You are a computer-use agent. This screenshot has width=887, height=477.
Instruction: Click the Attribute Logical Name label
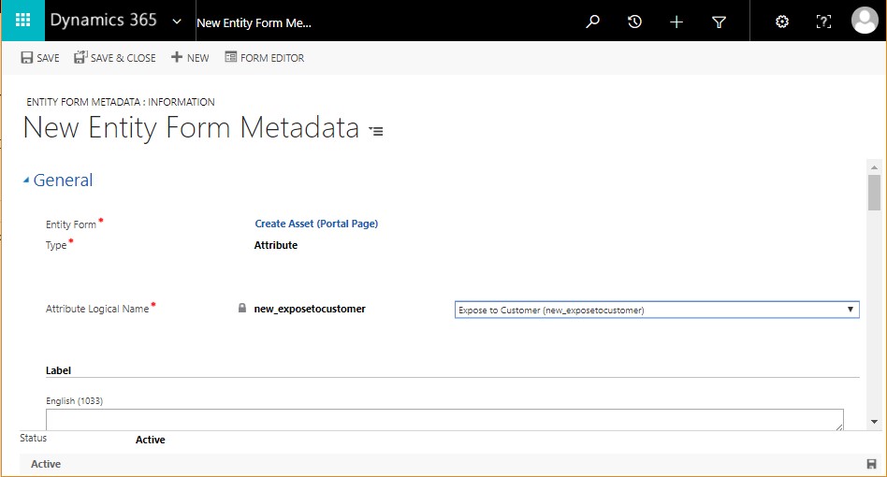click(x=97, y=309)
